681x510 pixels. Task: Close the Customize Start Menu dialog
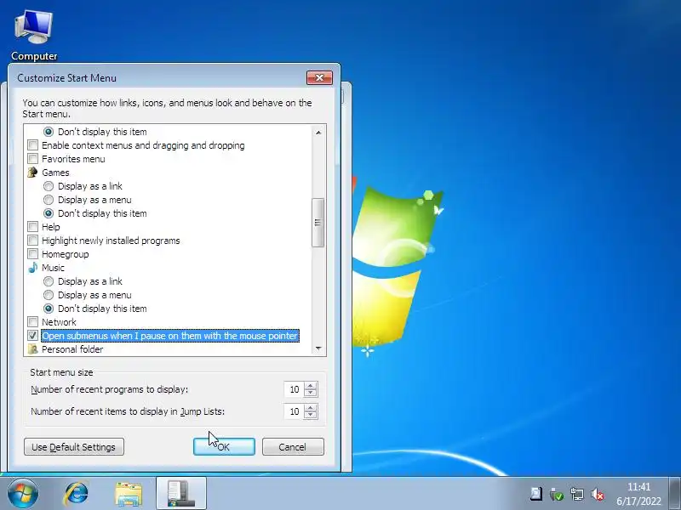click(x=320, y=77)
